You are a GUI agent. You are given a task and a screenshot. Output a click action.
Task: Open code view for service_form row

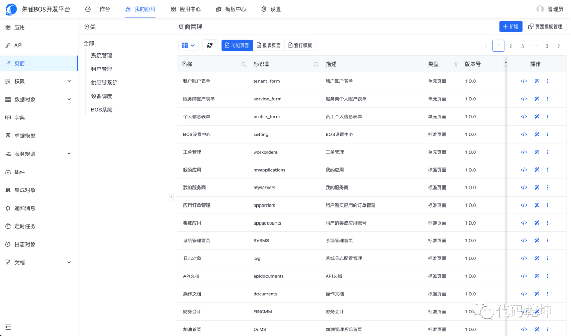(523, 99)
